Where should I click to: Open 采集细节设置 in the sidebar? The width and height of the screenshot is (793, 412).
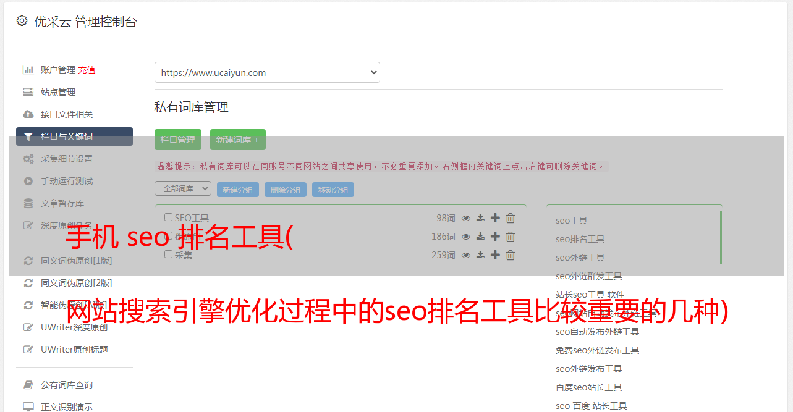[x=67, y=159]
